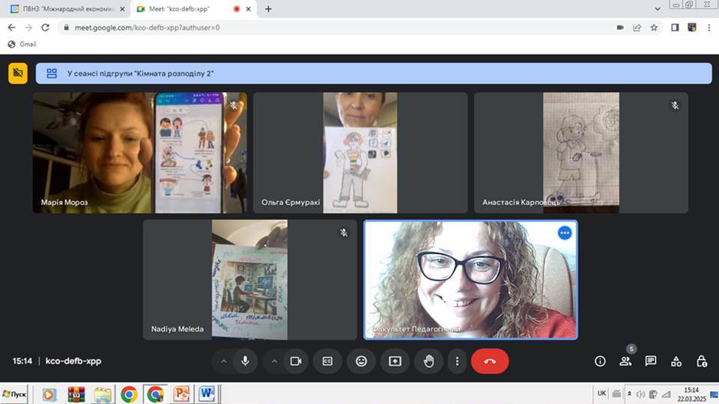Show the participants list
This screenshot has height=404, width=719.
pyautogui.click(x=625, y=361)
